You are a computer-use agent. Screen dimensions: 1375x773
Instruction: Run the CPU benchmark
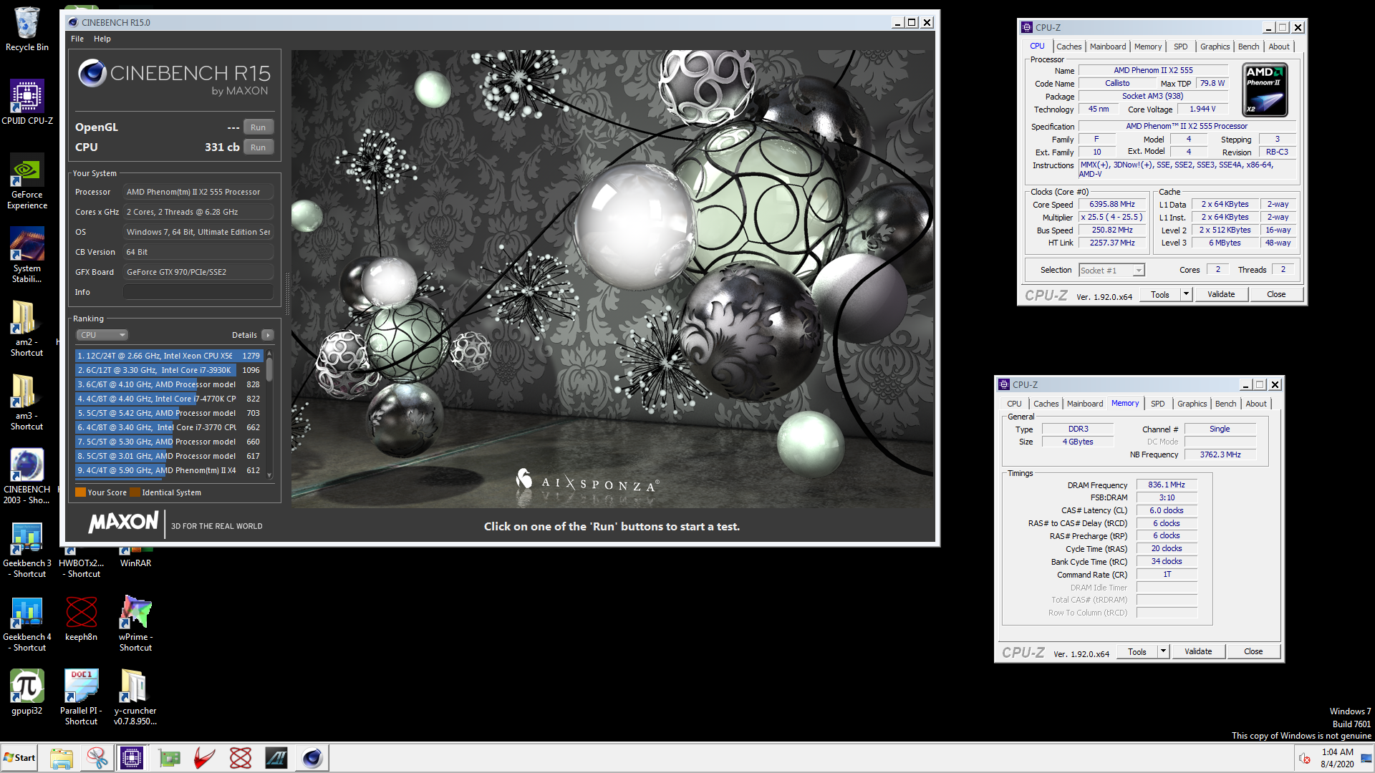pos(258,147)
